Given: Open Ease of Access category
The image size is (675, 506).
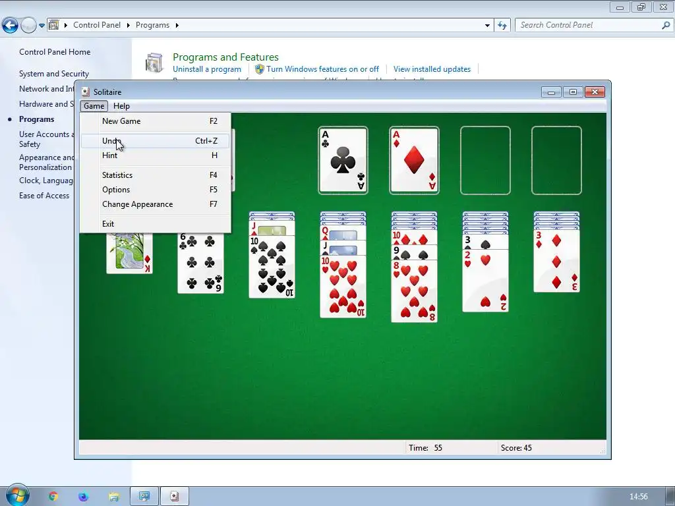Looking at the screenshot, I should click(x=44, y=195).
